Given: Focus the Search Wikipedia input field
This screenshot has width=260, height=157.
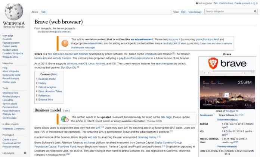Looking at the screenshot, I should pos(229,12).
